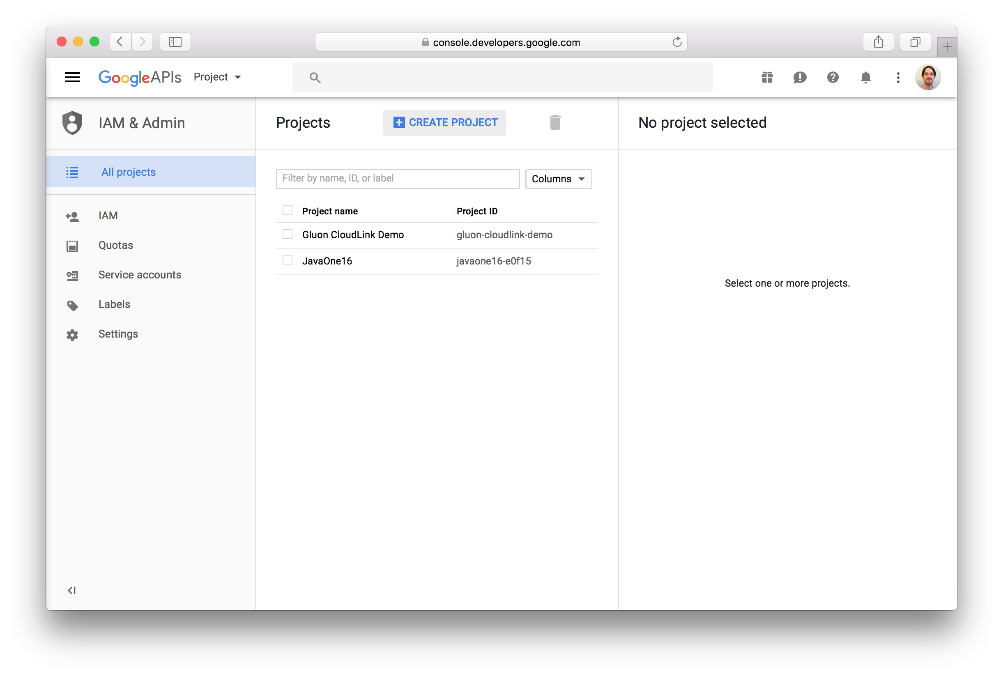Click the plus icon in Create Project

pyautogui.click(x=399, y=122)
